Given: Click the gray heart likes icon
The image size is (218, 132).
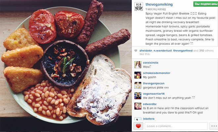Looking at the screenshot, I should (x=136, y=51).
